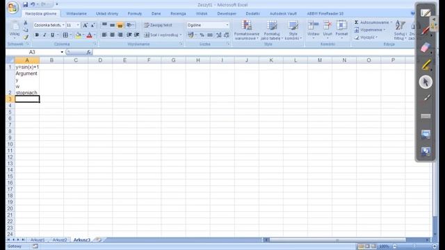Copy the selection using the Copy icon
This screenshot has width=445, height=250.
26,30
